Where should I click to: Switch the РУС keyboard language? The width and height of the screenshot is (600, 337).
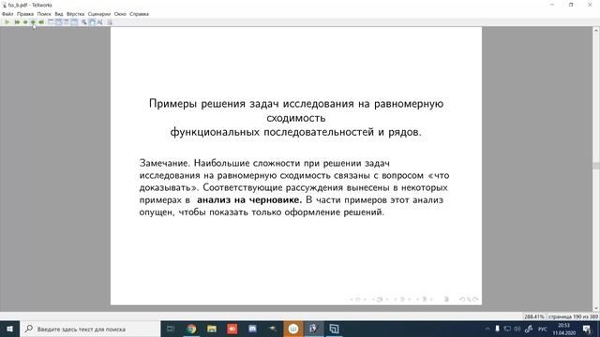[x=542, y=329]
